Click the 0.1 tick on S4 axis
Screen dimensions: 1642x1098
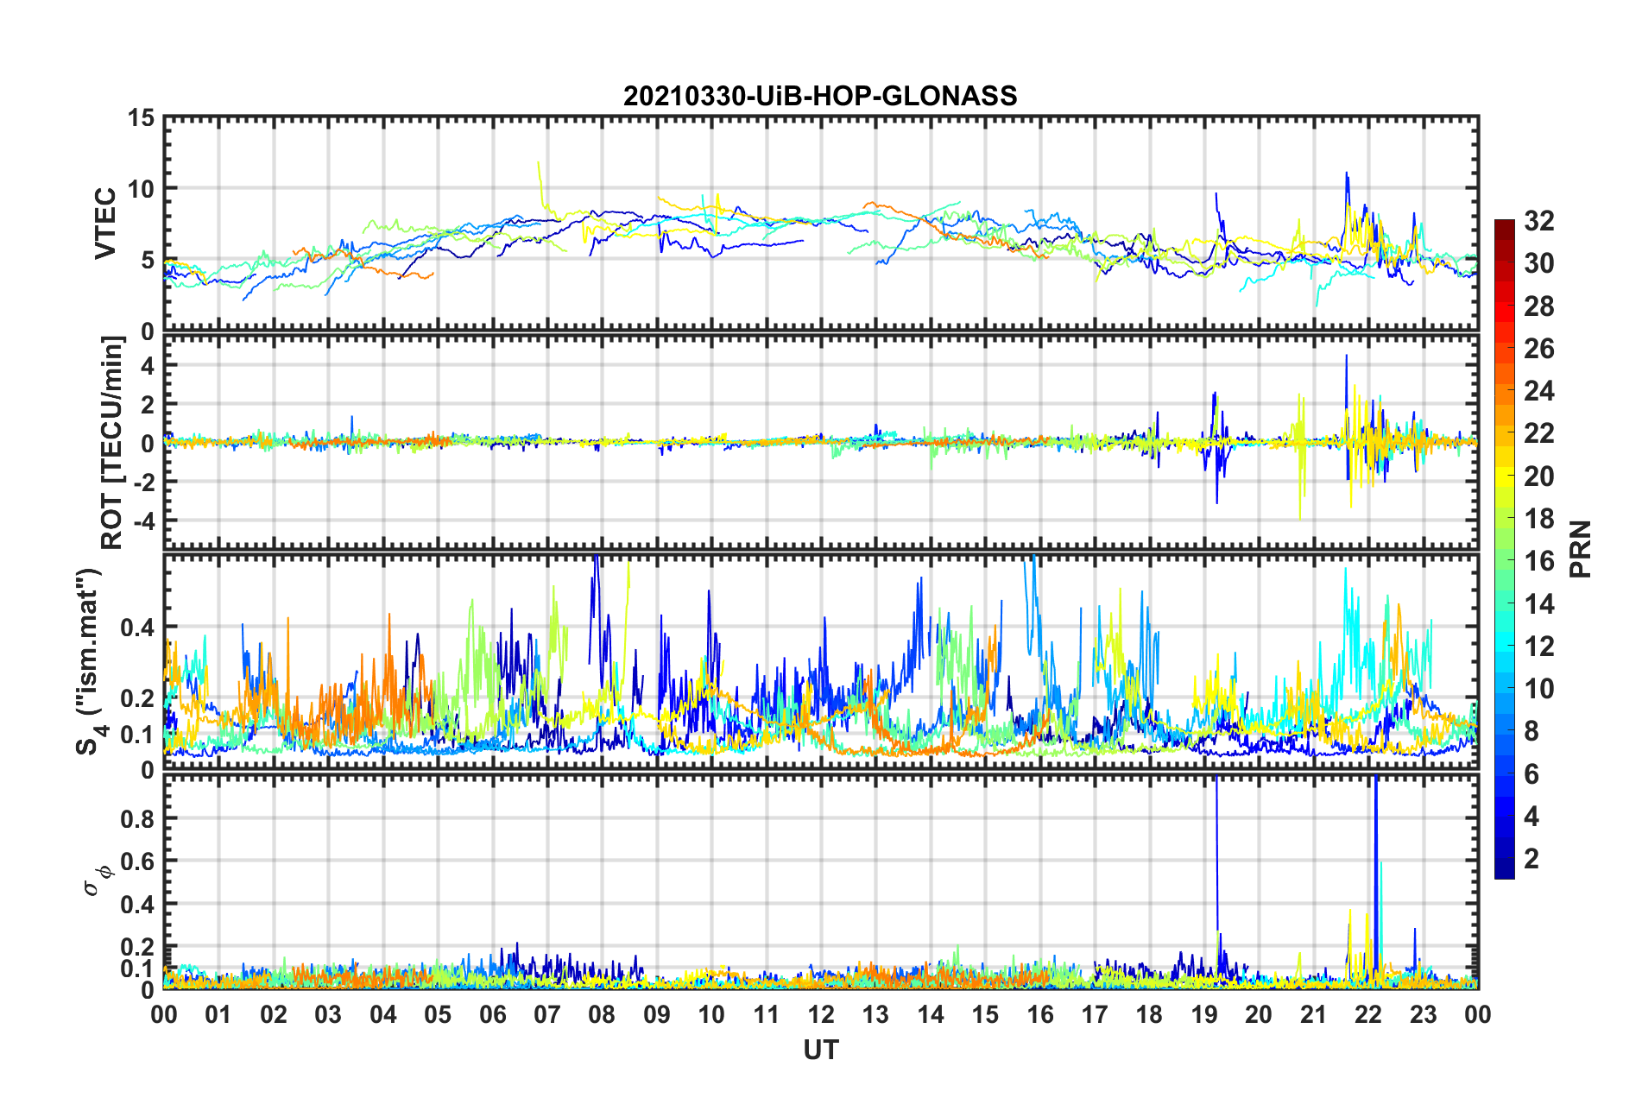pos(138,735)
